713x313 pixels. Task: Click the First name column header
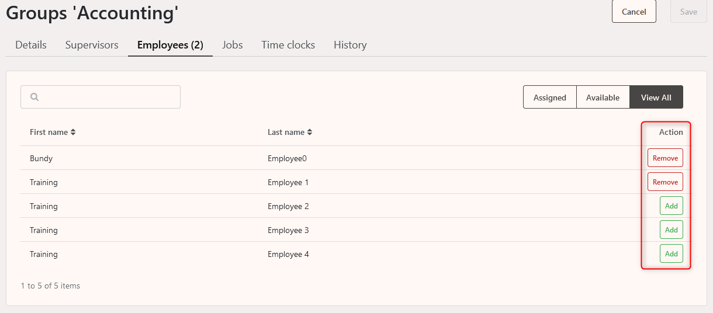tap(53, 133)
